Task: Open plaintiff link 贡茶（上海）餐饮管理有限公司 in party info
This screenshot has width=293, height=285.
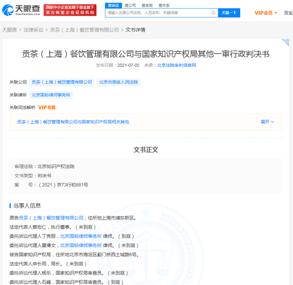Action: pyautogui.click(x=51, y=218)
